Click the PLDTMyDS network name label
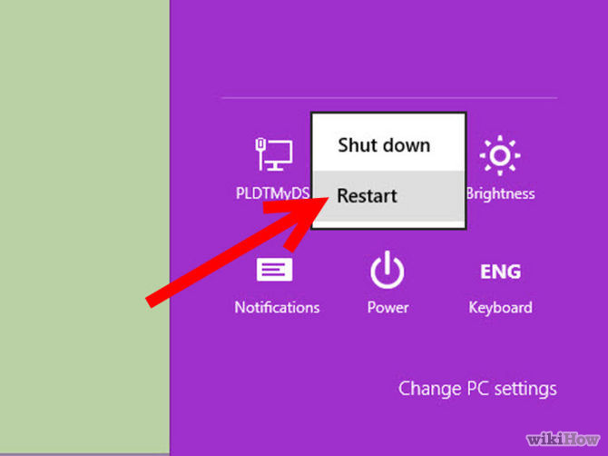 click(272, 193)
